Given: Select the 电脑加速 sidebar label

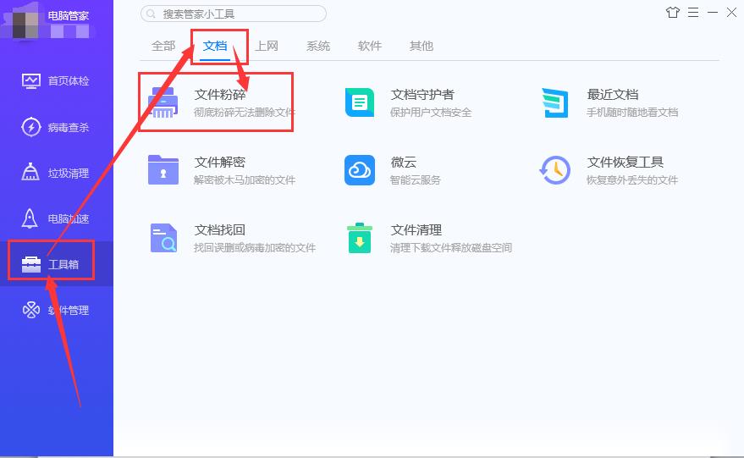Looking at the screenshot, I should coord(69,218).
